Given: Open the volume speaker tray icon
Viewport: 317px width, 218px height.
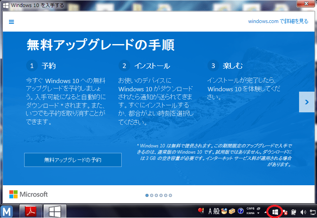Looking at the screenshot, I should [303, 212].
